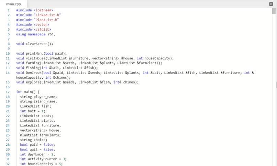Open the editor menu icon at top right
The width and height of the screenshot is (277, 166).
pos(271,4)
